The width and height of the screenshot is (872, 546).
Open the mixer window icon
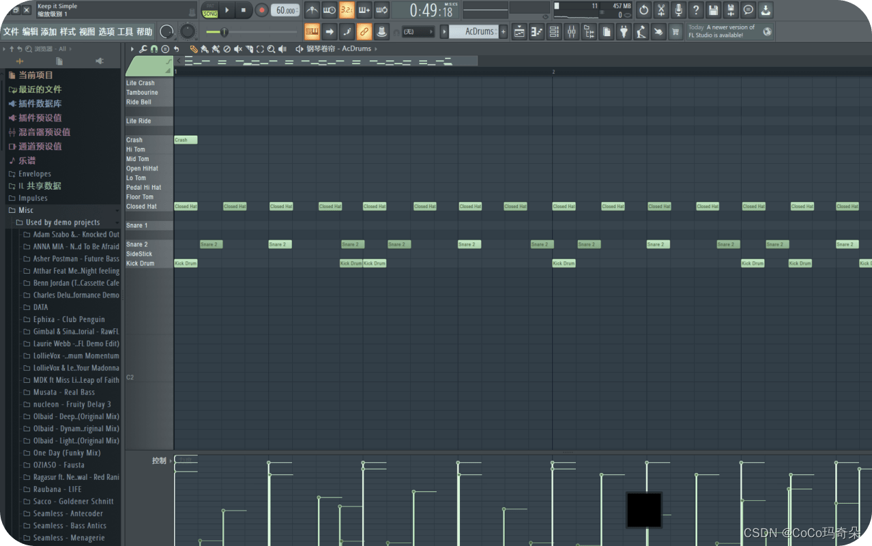[x=572, y=31]
